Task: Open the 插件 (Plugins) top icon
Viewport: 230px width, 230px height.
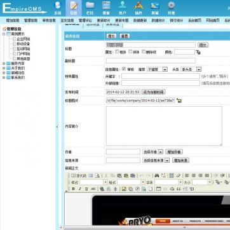Action: coord(139,8)
